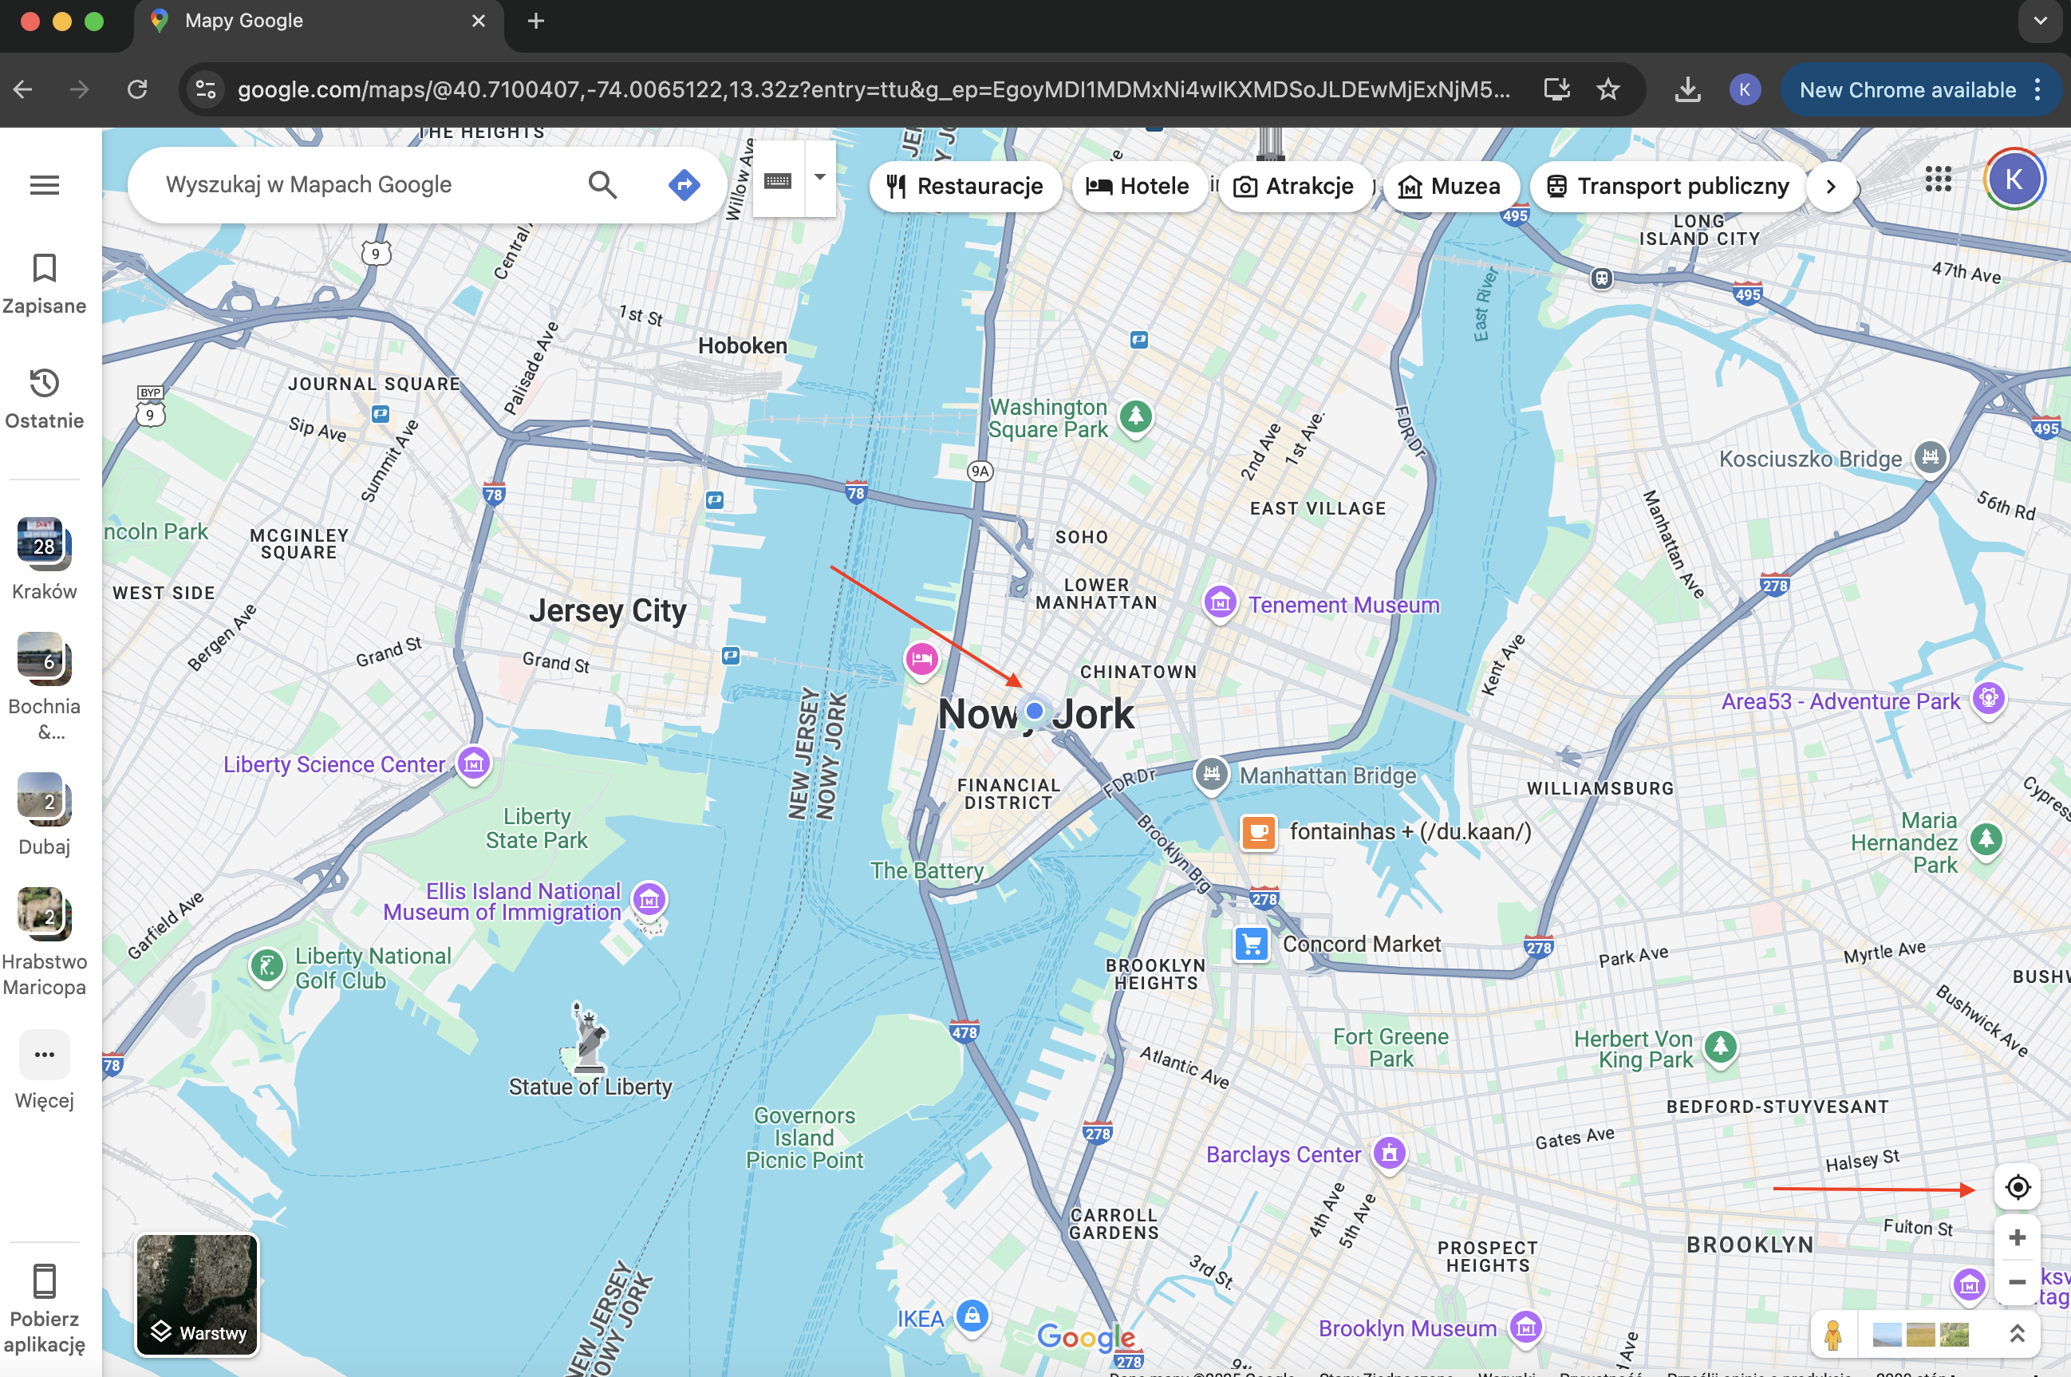Filter map by Hotele
The width and height of the screenshot is (2071, 1377).
(x=1138, y=186)
